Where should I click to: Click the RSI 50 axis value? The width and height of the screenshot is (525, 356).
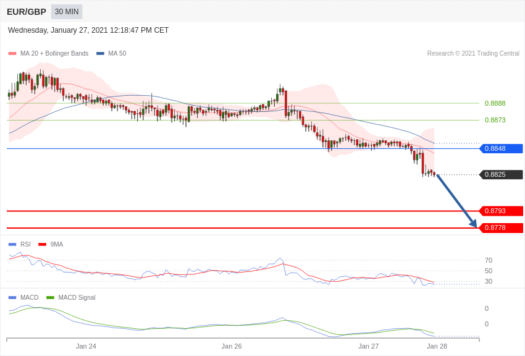click(489, 271)
